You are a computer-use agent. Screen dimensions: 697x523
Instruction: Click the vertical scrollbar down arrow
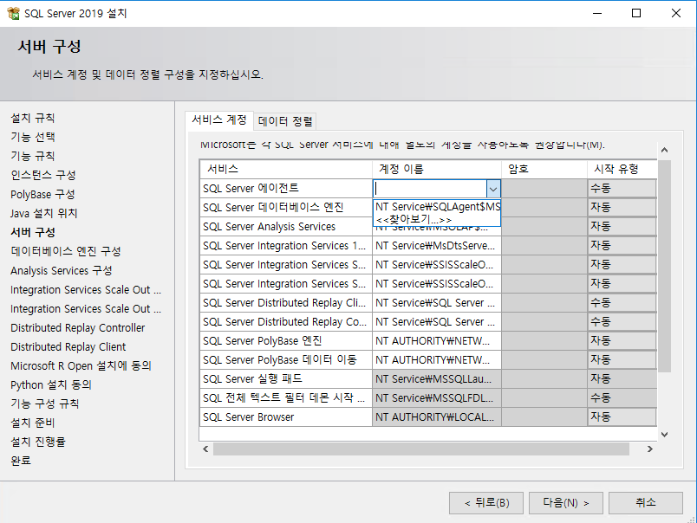[x=665, y=434]
